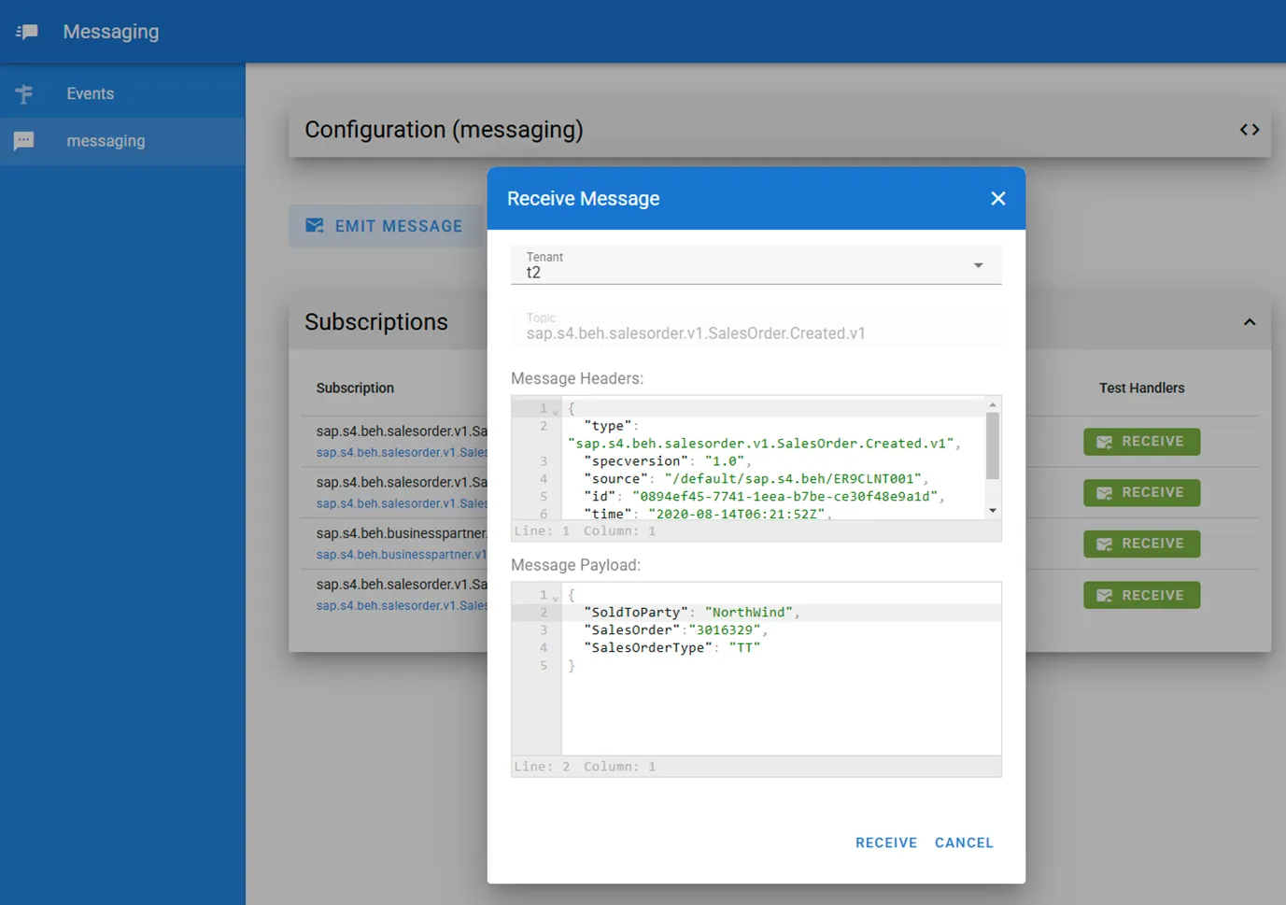Open the code view using the angle brackets icon
The height and width of the screenshot is (905, 1286).
(1250, 130)
